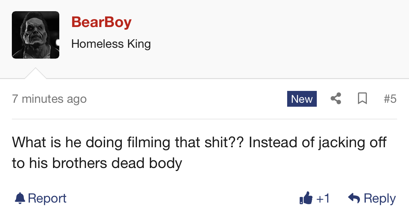The height and width of the screenshot is (222, 409).
Task: Click the divider line under the timestamp row
Action: [204, 119]
